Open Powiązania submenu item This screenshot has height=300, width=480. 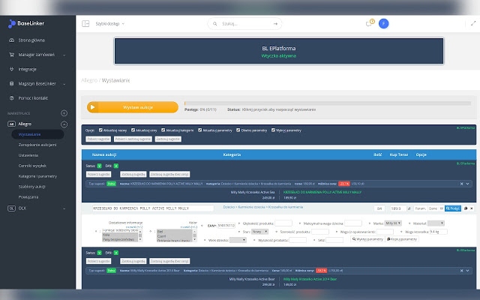(28, 196)
